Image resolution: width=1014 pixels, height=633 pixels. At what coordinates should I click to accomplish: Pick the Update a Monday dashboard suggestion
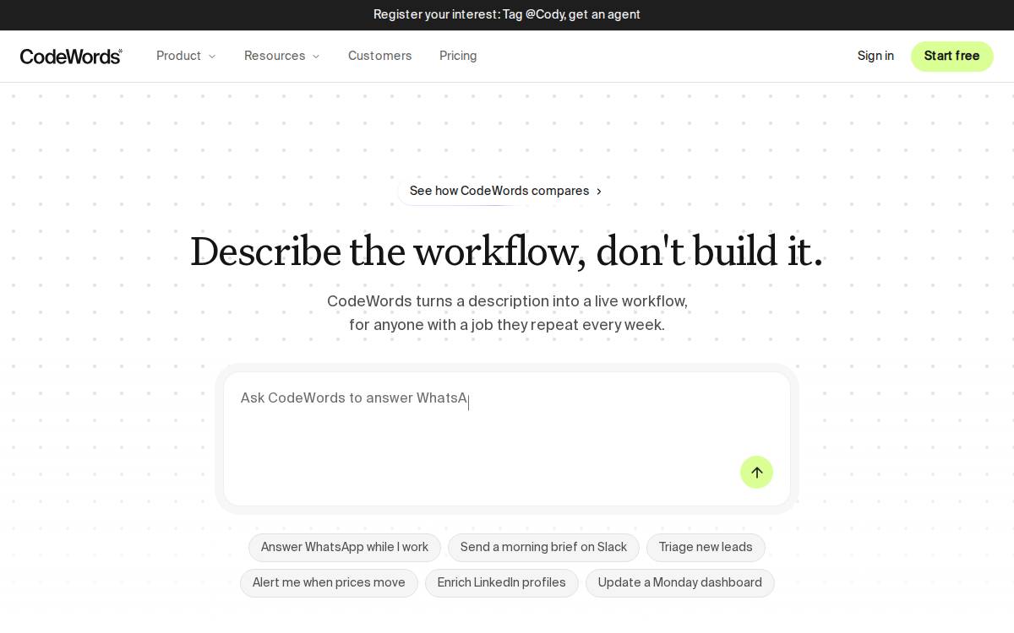(x=680, y=582)
